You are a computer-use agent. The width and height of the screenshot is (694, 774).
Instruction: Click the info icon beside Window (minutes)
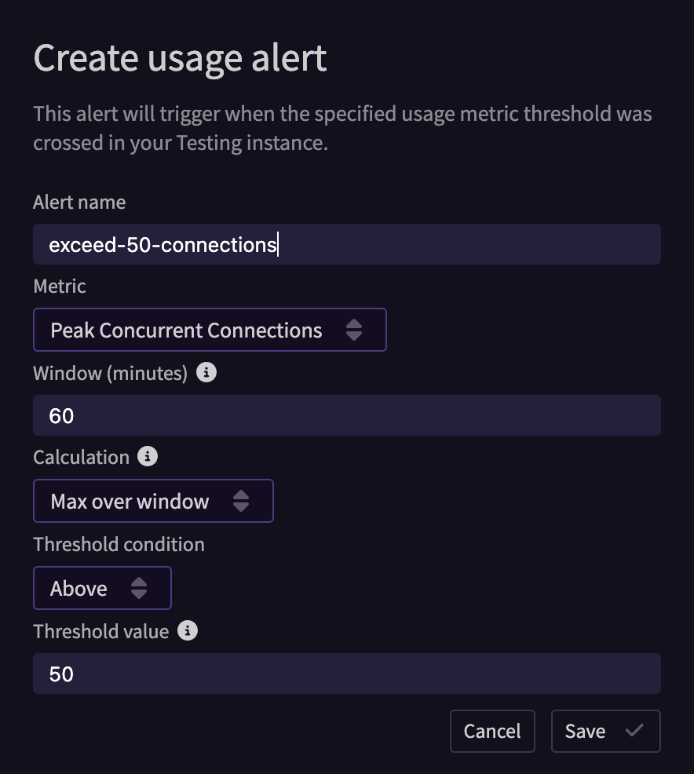tap(206, 372)
